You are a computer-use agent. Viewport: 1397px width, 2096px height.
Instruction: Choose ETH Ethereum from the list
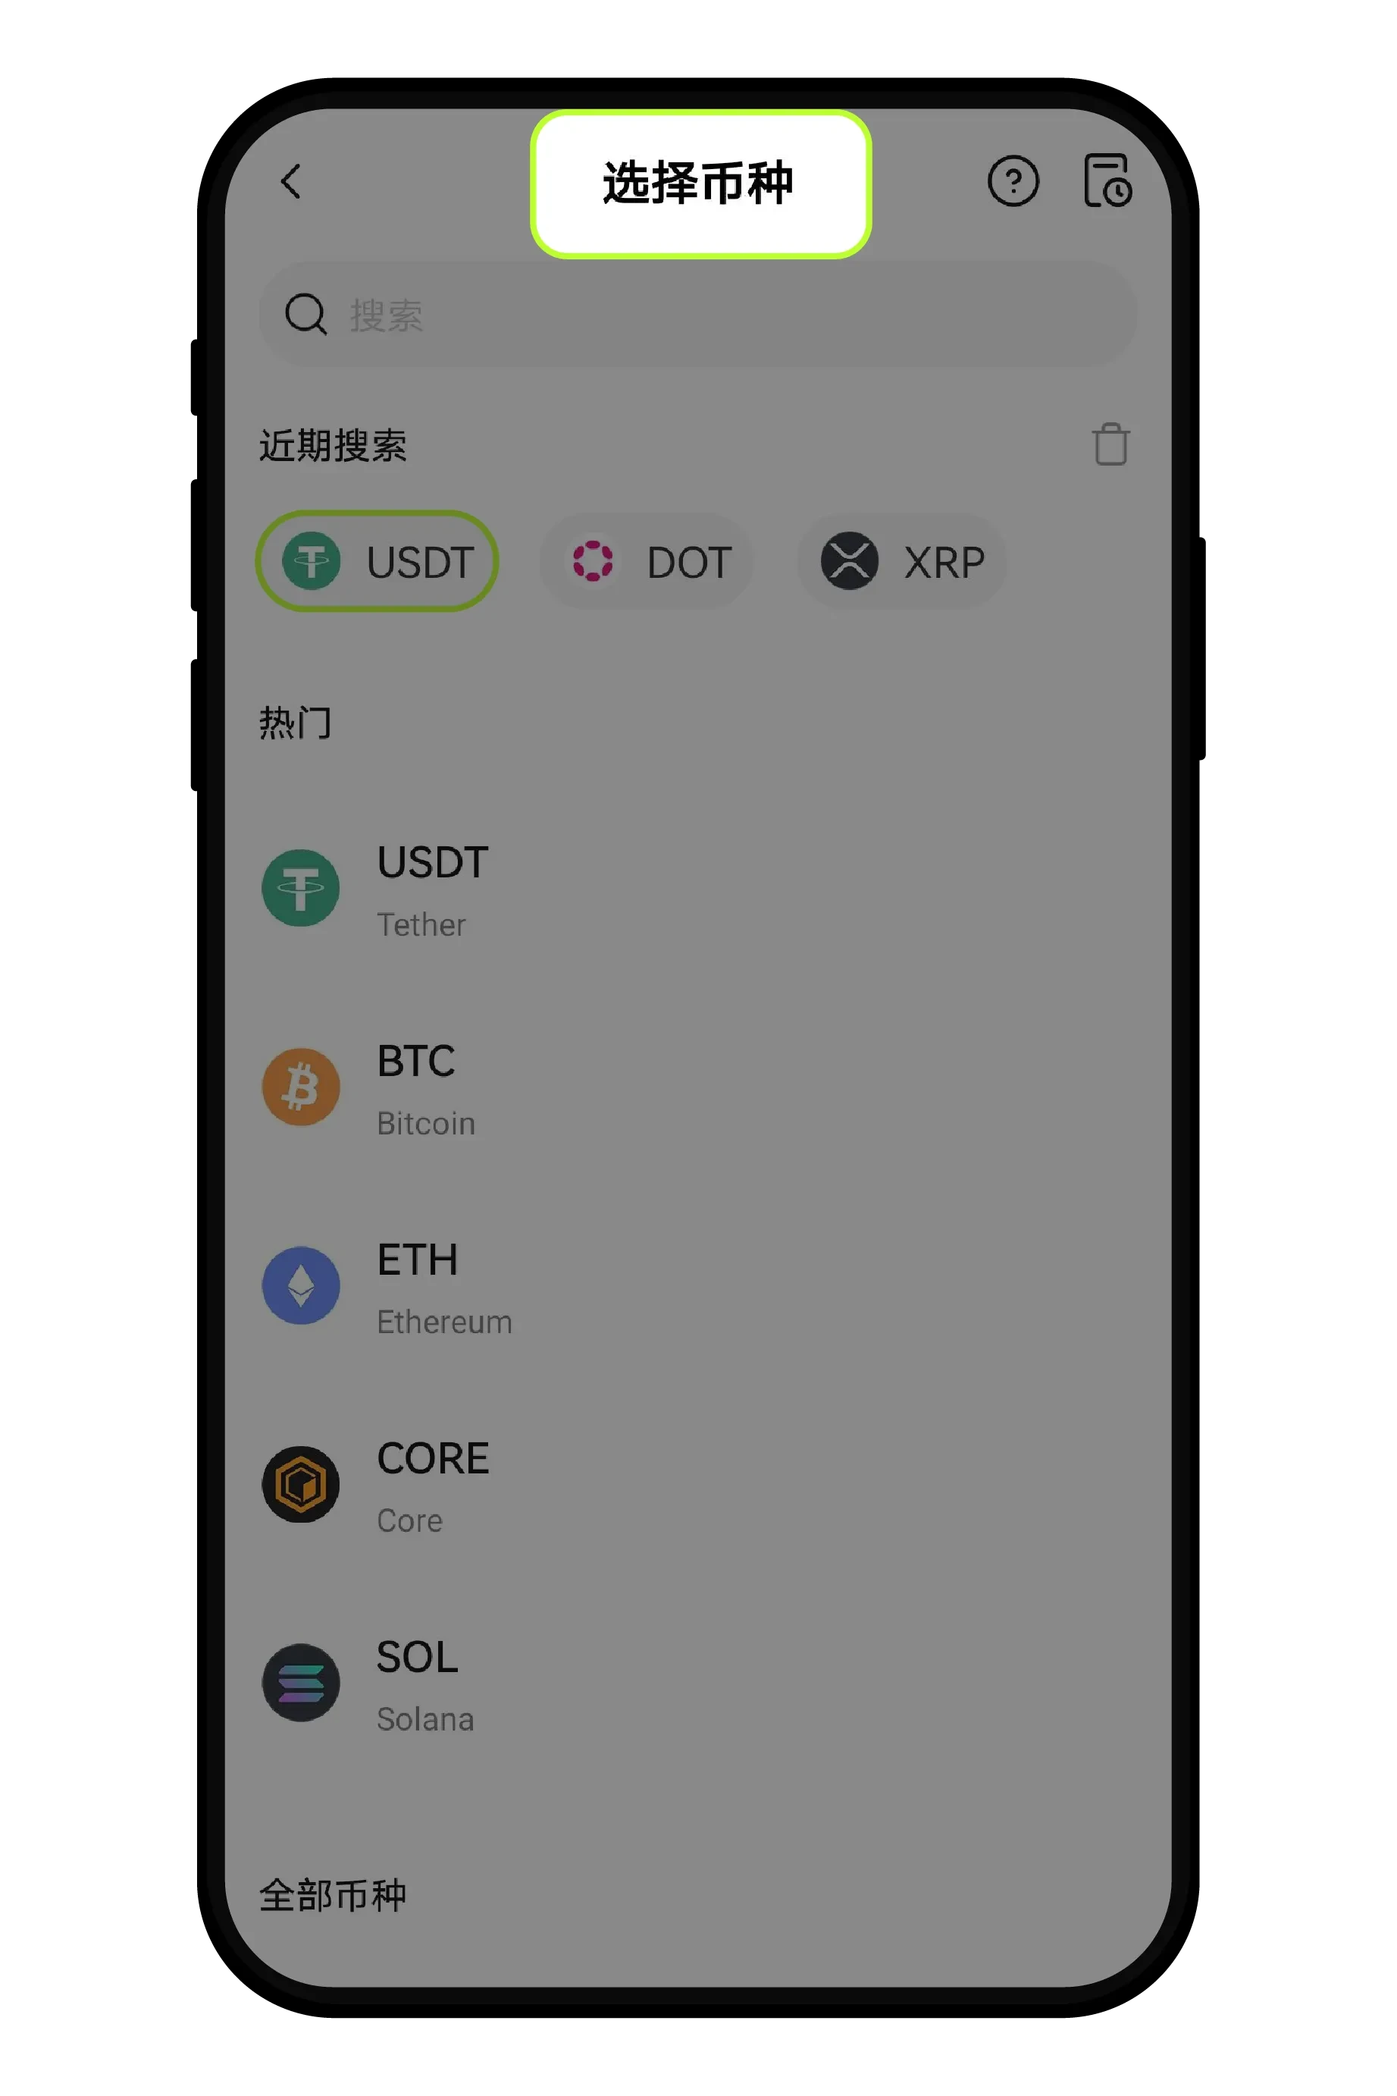pyautogui.click(x=697, y=1286)
